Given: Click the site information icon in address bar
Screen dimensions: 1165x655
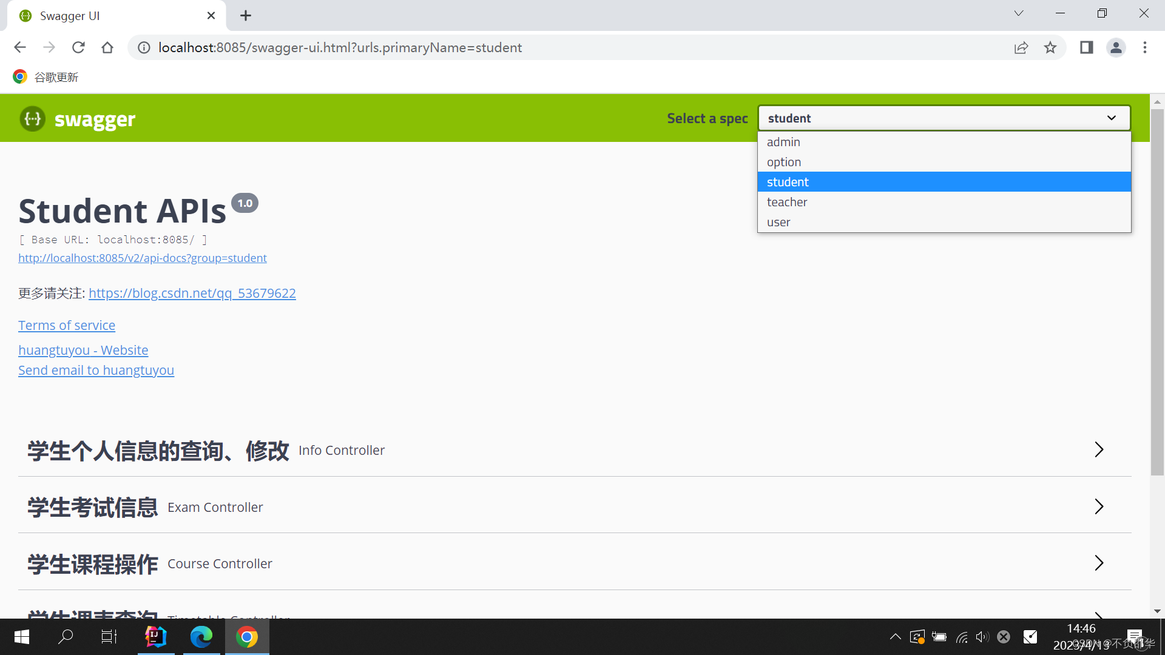Looking at the screenshot, I should (143, 47).
